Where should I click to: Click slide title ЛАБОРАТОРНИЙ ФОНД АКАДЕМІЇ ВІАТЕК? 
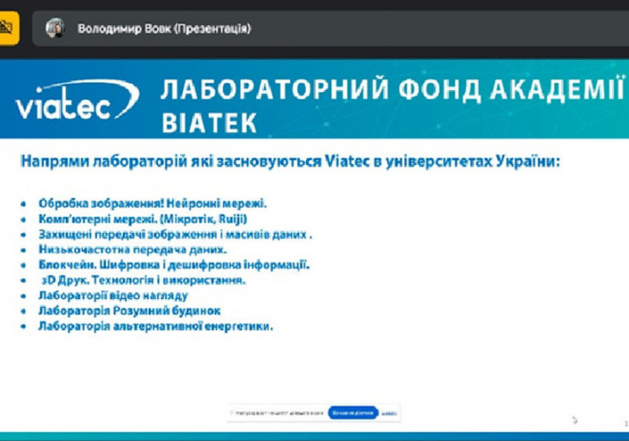[x=393, y=105]
